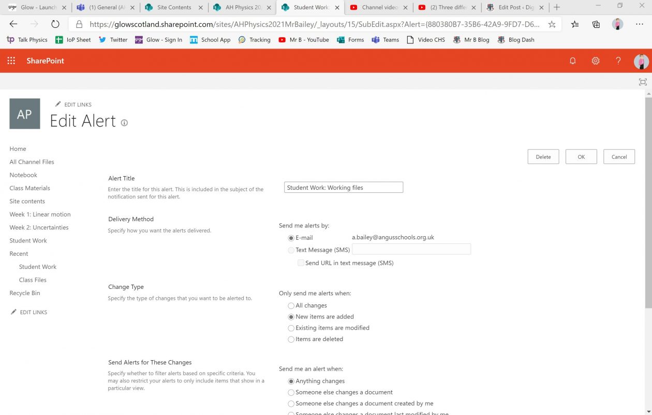Open Mr B - YouTube bookmark

click(x=304, y=40)
